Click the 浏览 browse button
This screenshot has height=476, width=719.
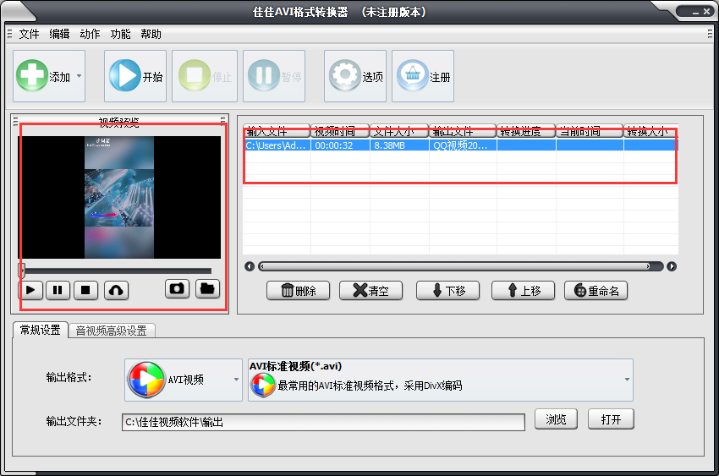click(555, 419)
